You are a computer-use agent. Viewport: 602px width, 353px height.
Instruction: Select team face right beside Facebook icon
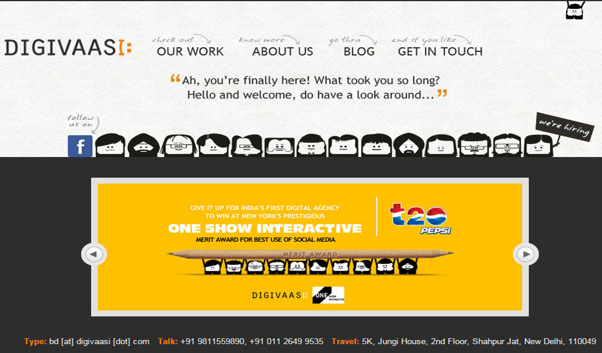point(110,145)
